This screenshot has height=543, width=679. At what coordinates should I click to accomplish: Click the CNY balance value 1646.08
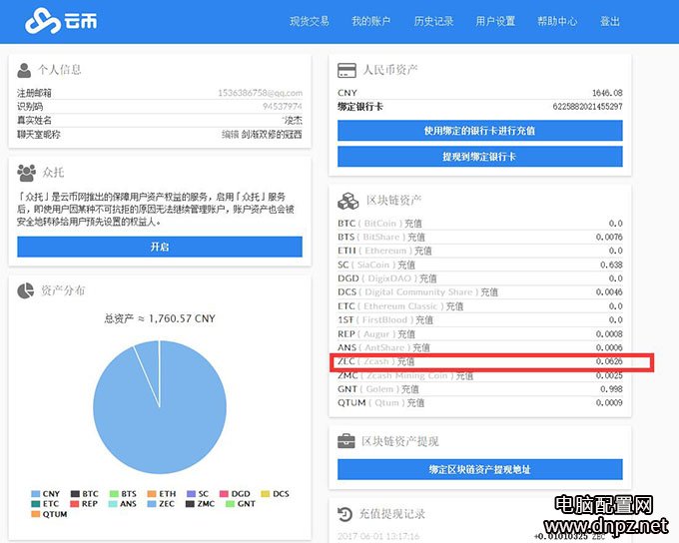[607, 93]
